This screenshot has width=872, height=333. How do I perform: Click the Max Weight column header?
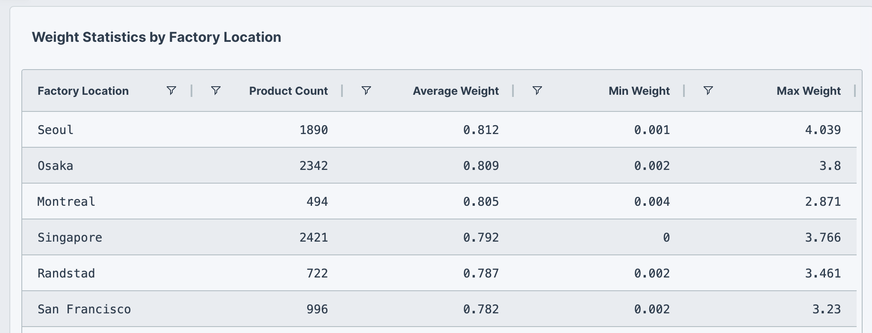click(809, 91)
